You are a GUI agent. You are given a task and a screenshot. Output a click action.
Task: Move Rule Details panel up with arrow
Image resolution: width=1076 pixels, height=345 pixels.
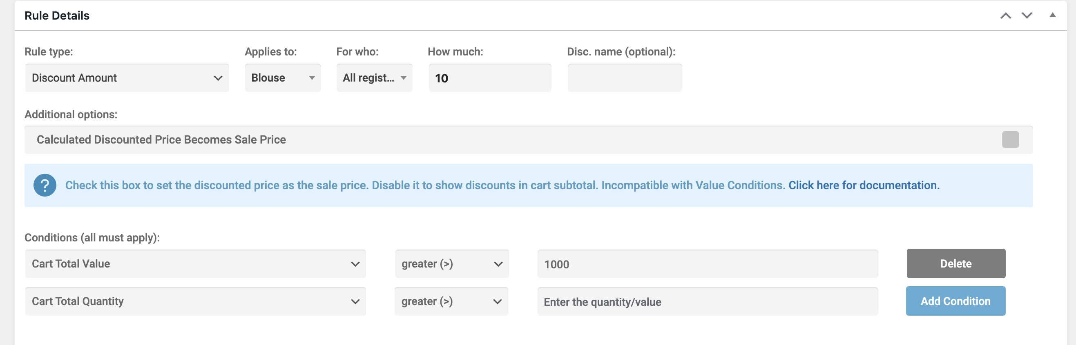pos(1005,16)
